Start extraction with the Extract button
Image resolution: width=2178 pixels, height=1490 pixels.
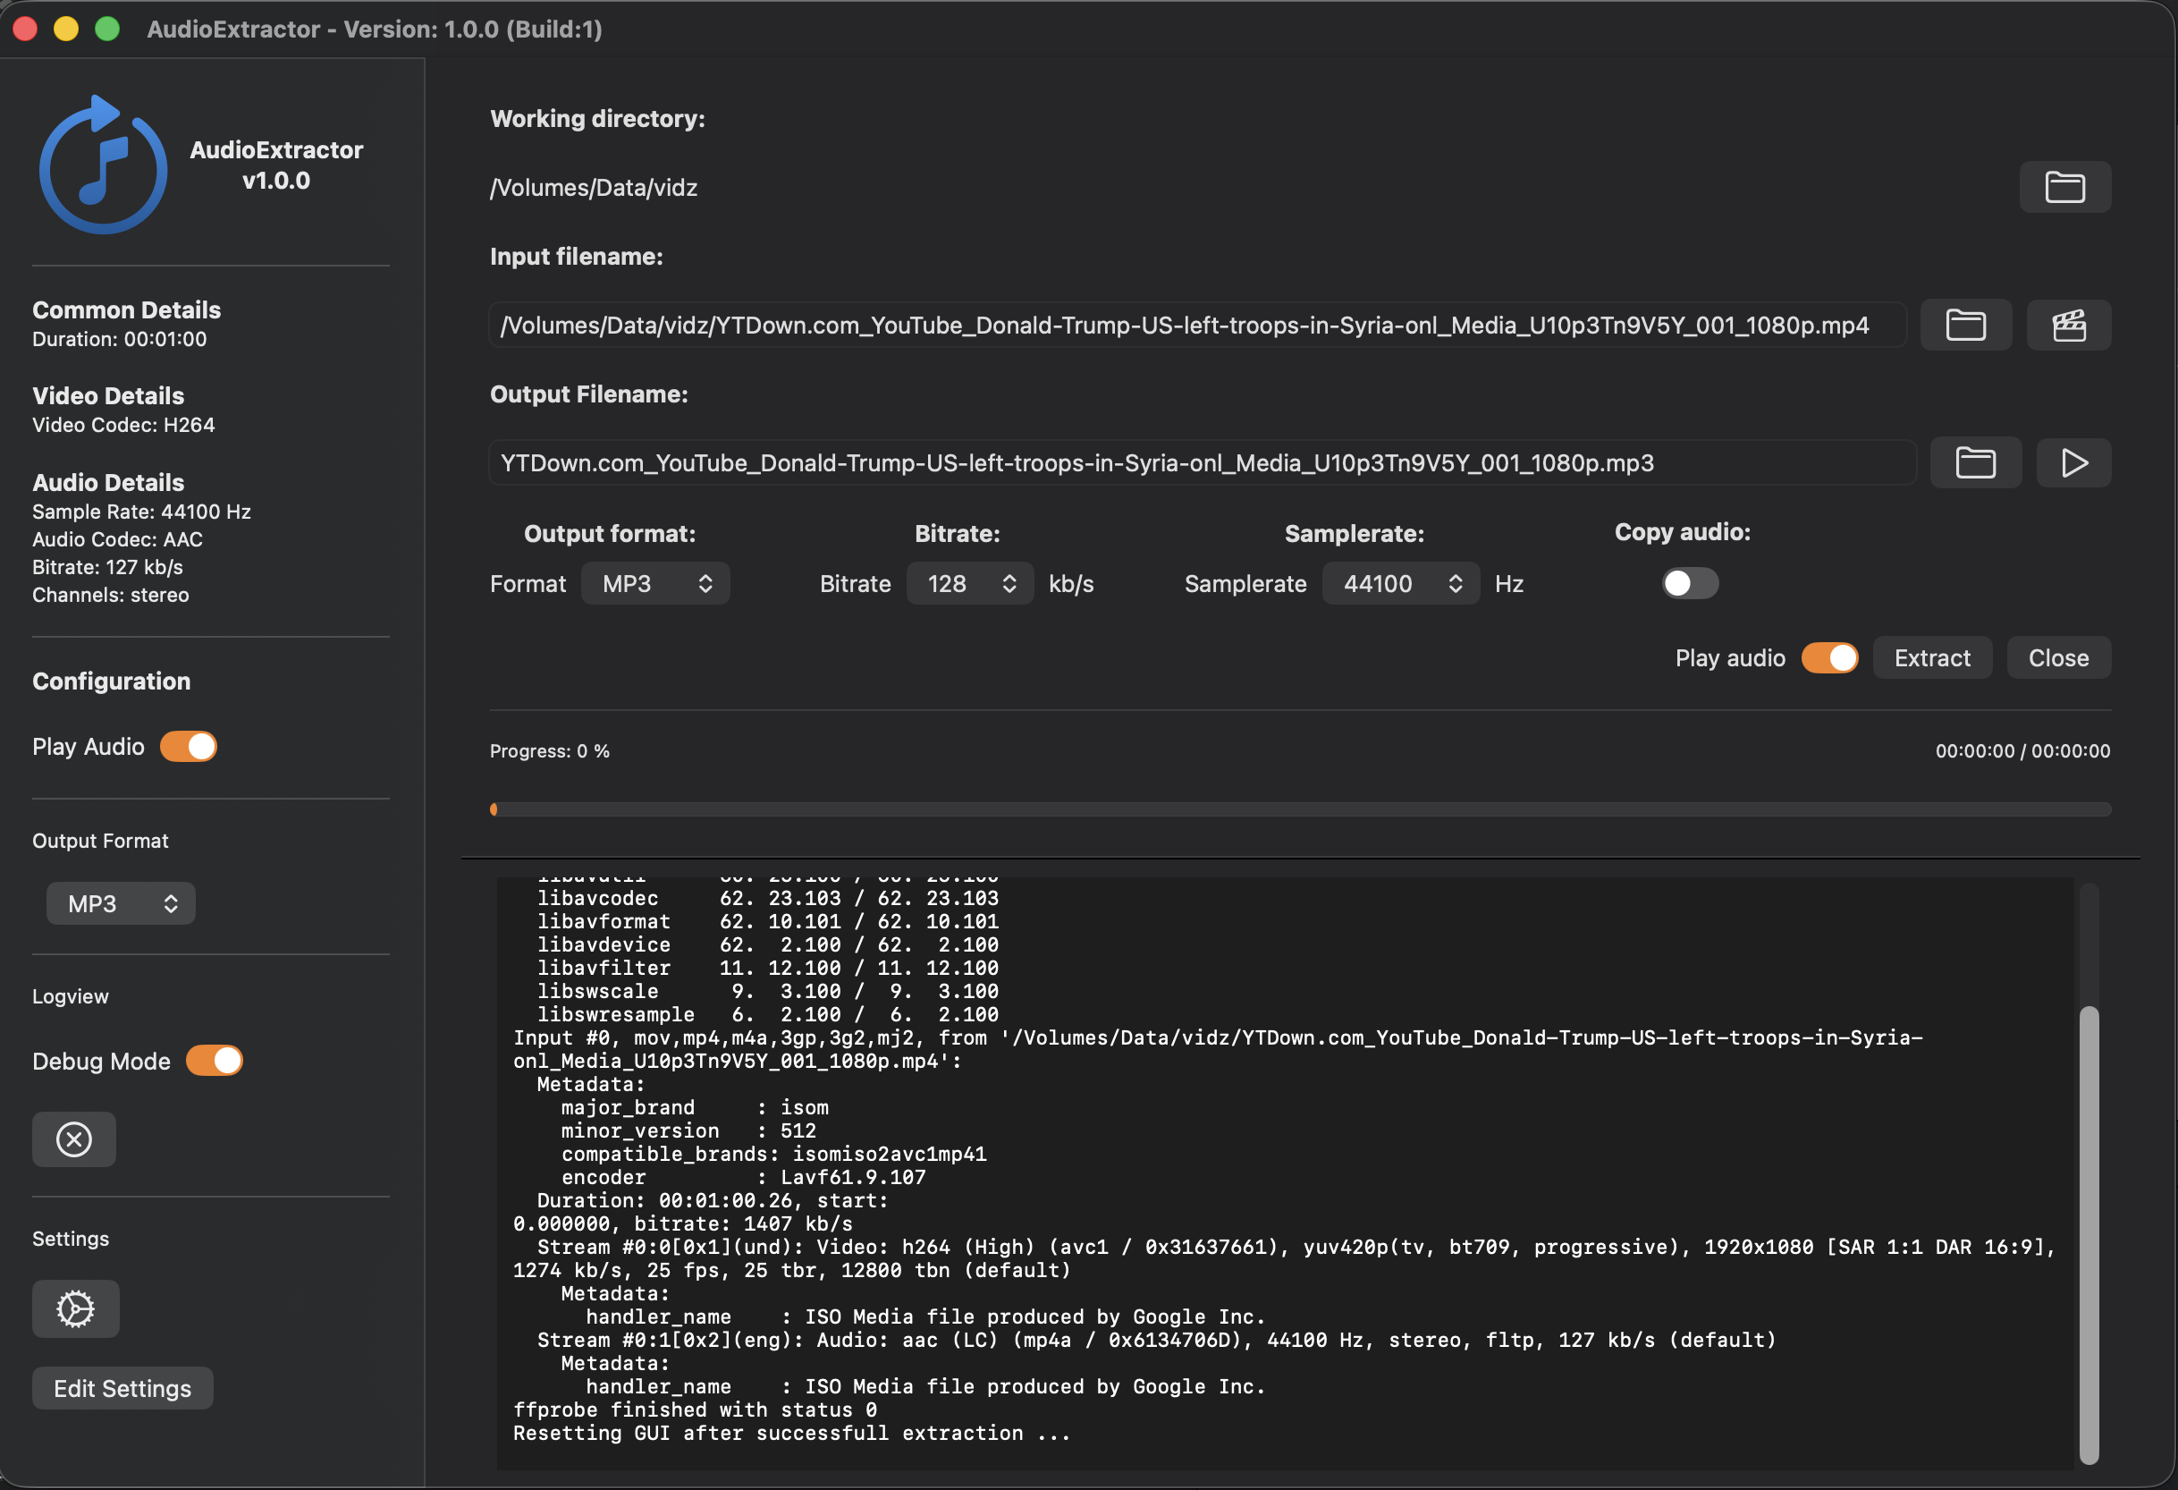pos(1931,657)
